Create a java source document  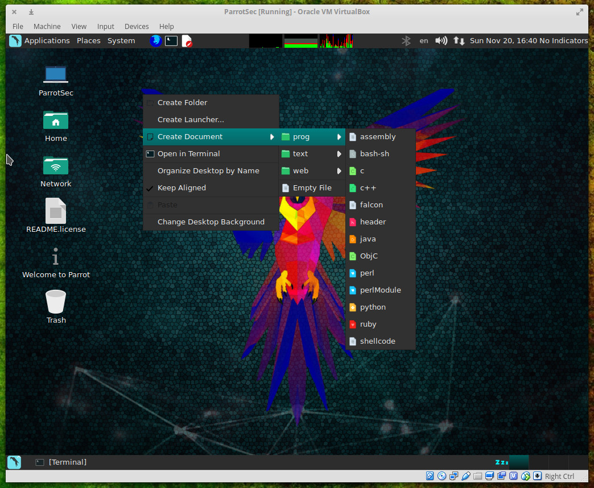click(380, 239)
